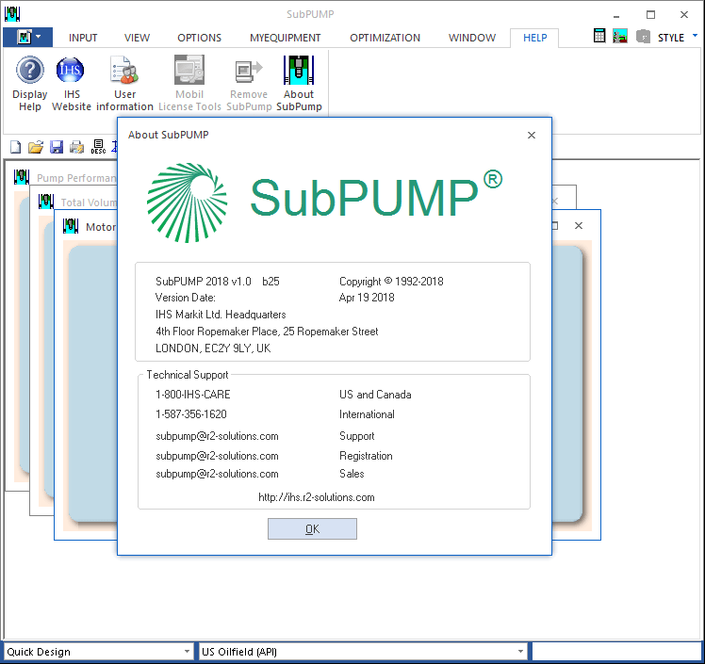Create a new file with blank page icon

(16, 147)
